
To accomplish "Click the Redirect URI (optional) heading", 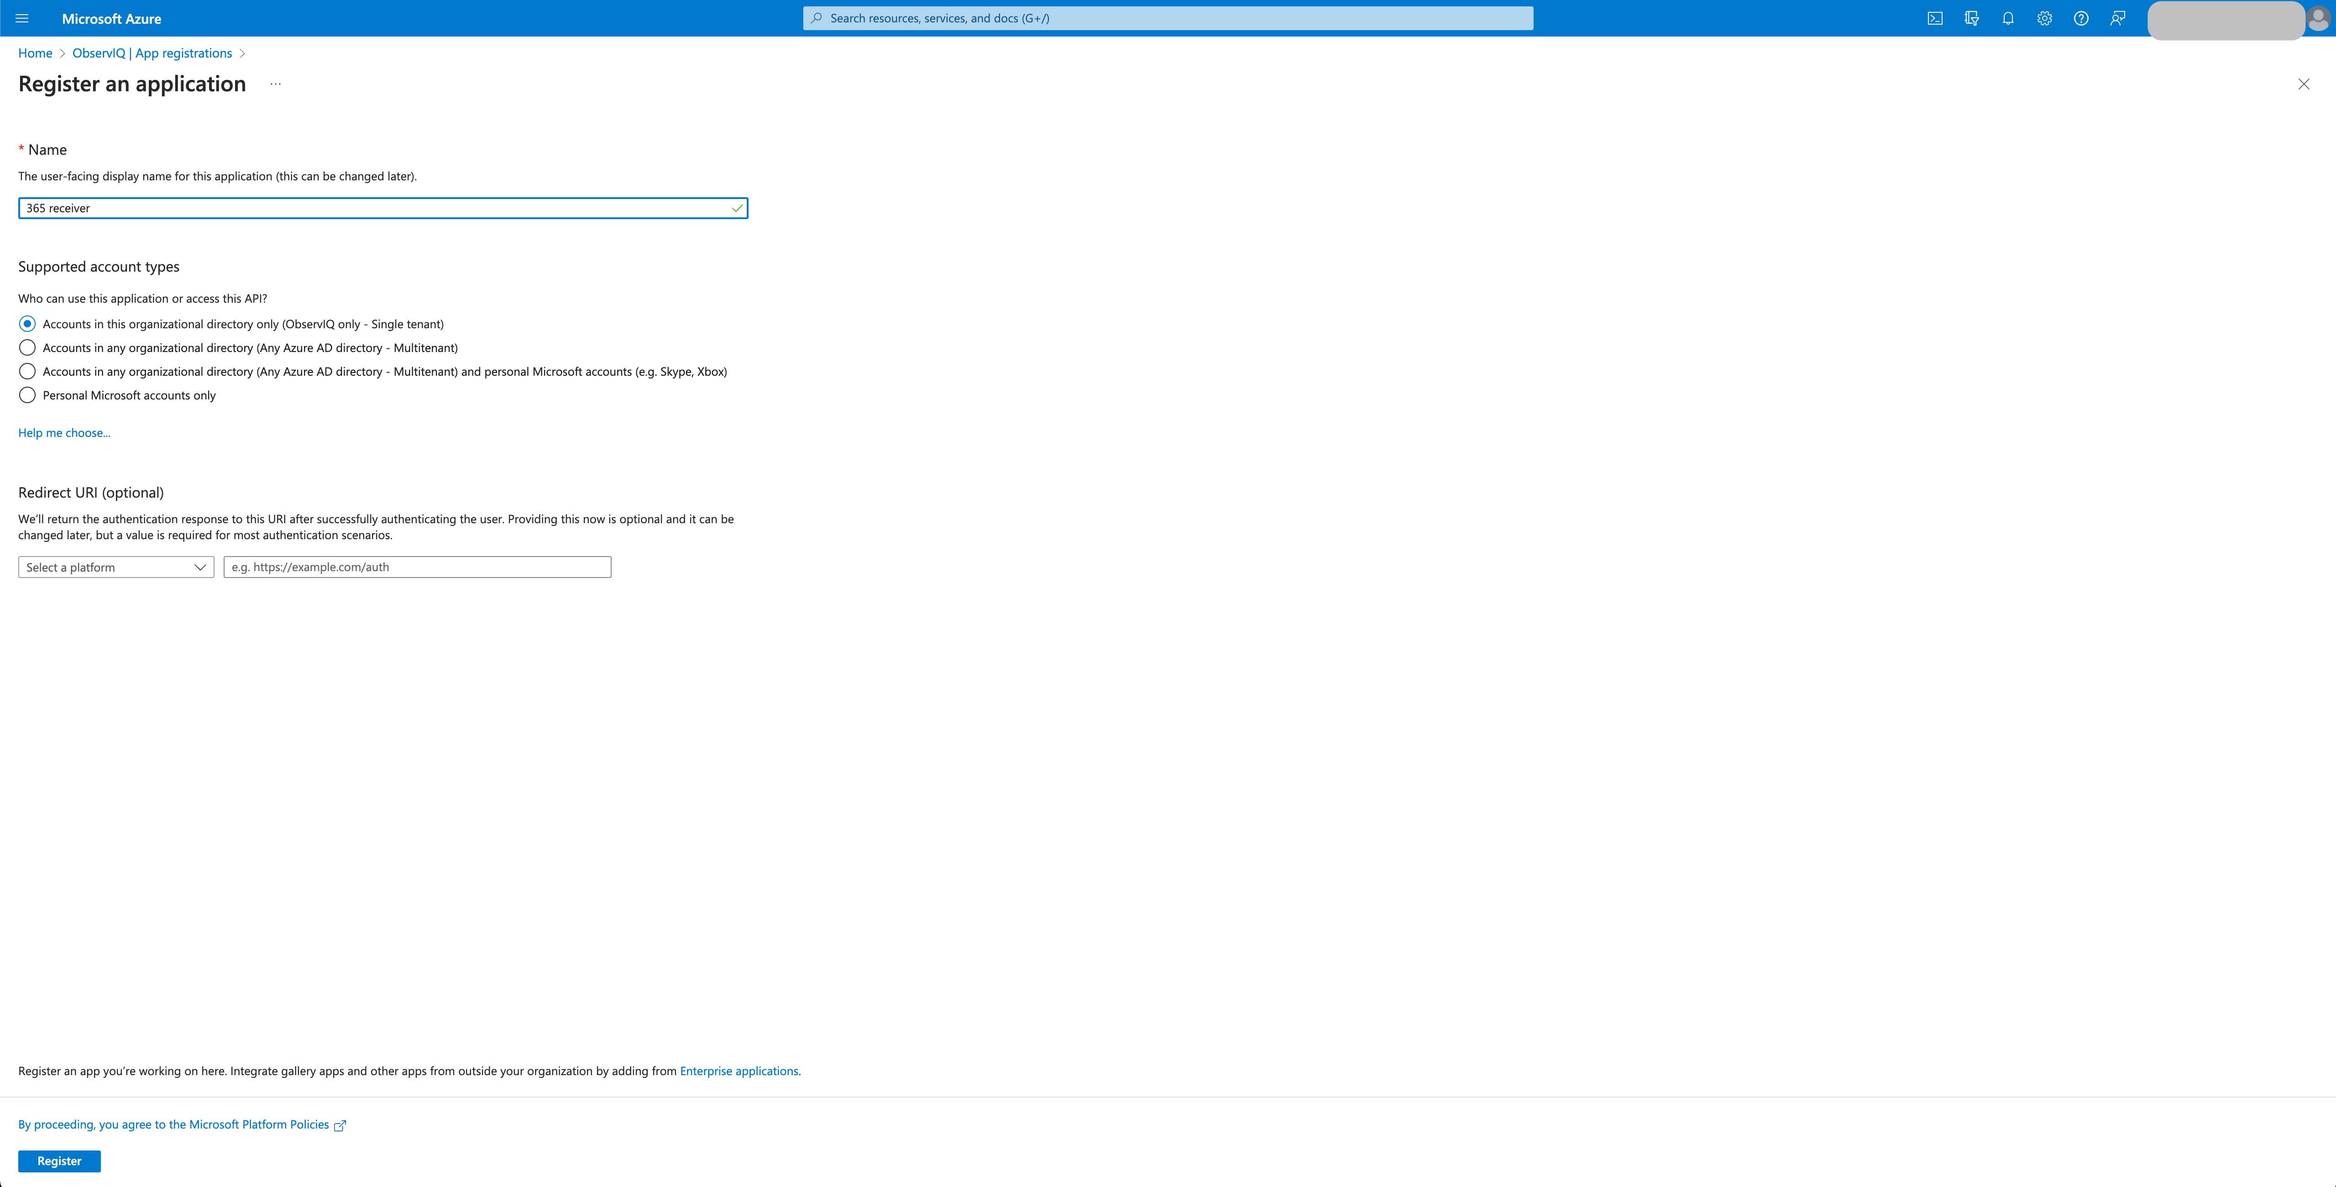I will pyautogui.click(x=91, y=493).
